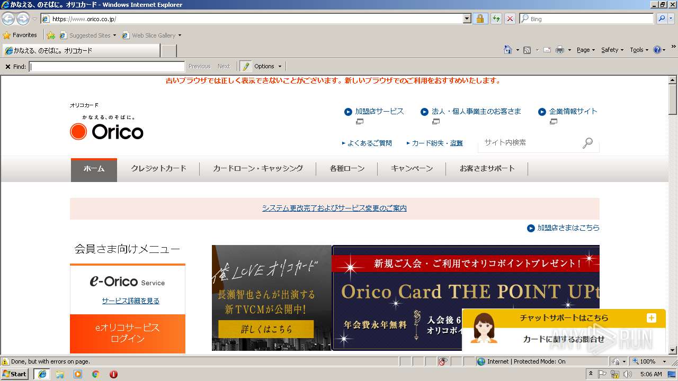Viewport: 678px width, 381px height.
Task: Click the Stop loading icon
Action: (510, 19)
